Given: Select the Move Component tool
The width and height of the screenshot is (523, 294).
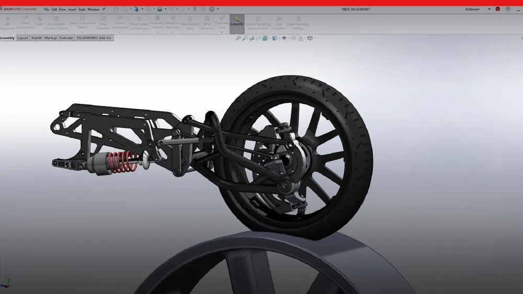Looking at the screenshot, I should [x=120, y=22].
